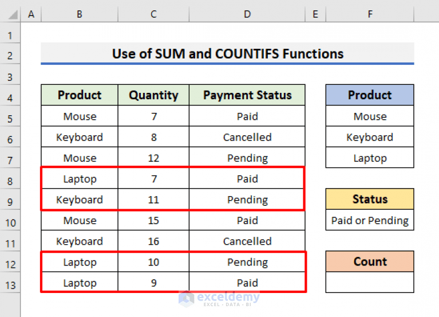The width and height of the screenshot is (439, 317).
Task: Select 'Keyboard' cell in row 9
Action: 80,199
